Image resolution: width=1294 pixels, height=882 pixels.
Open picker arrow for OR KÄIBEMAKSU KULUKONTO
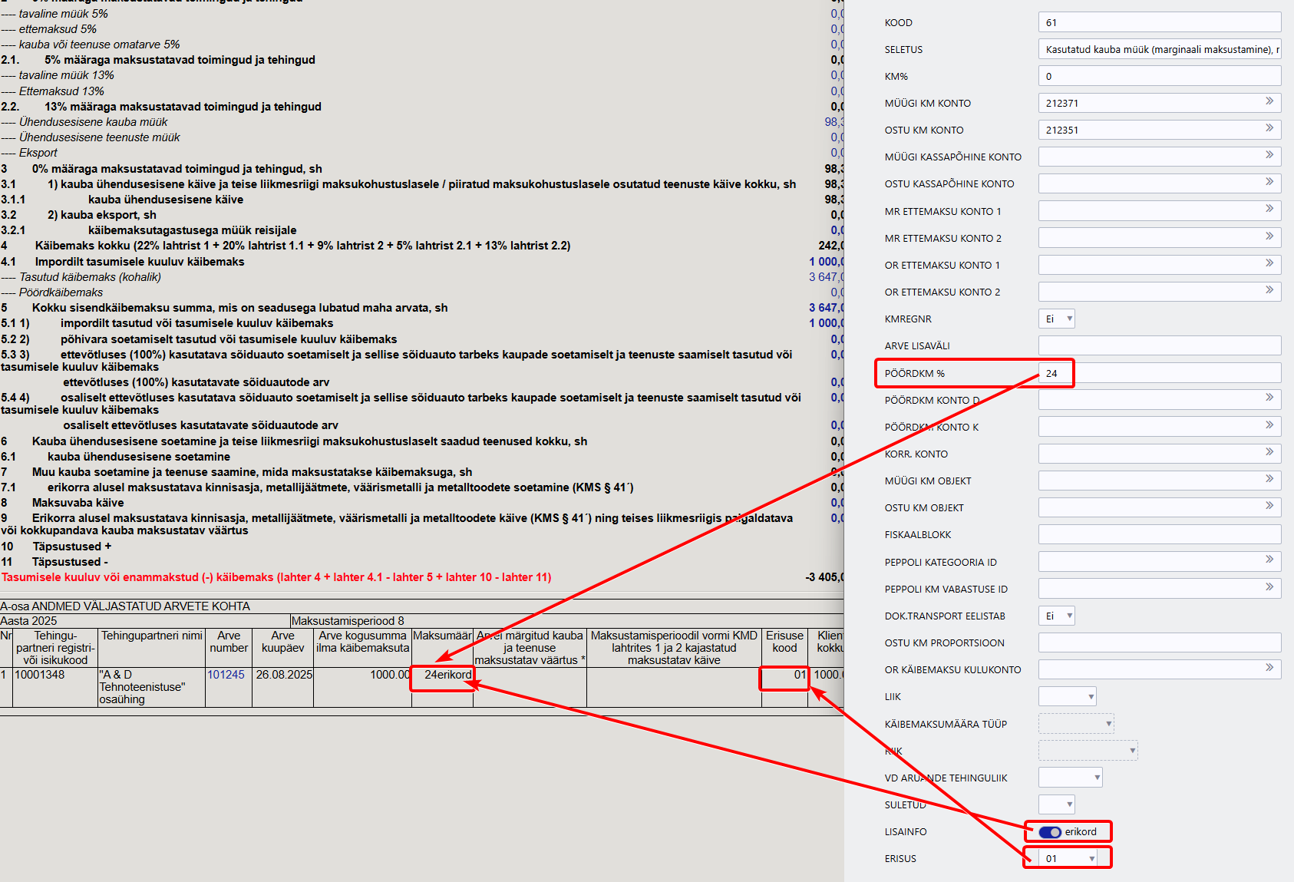click(x=1269, y=668)
